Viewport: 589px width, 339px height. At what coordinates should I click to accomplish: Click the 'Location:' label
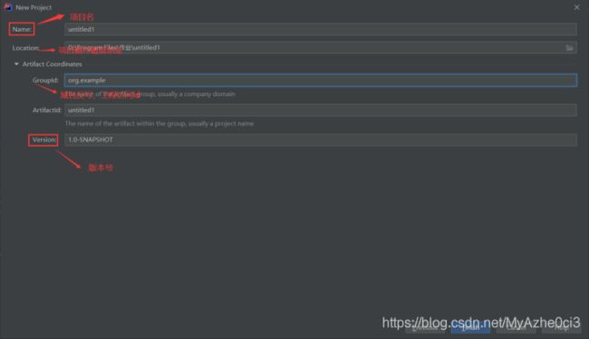[25, 48]
